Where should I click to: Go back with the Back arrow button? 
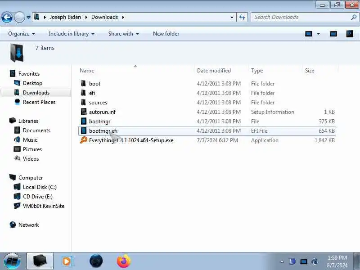(x=7, y=17)
